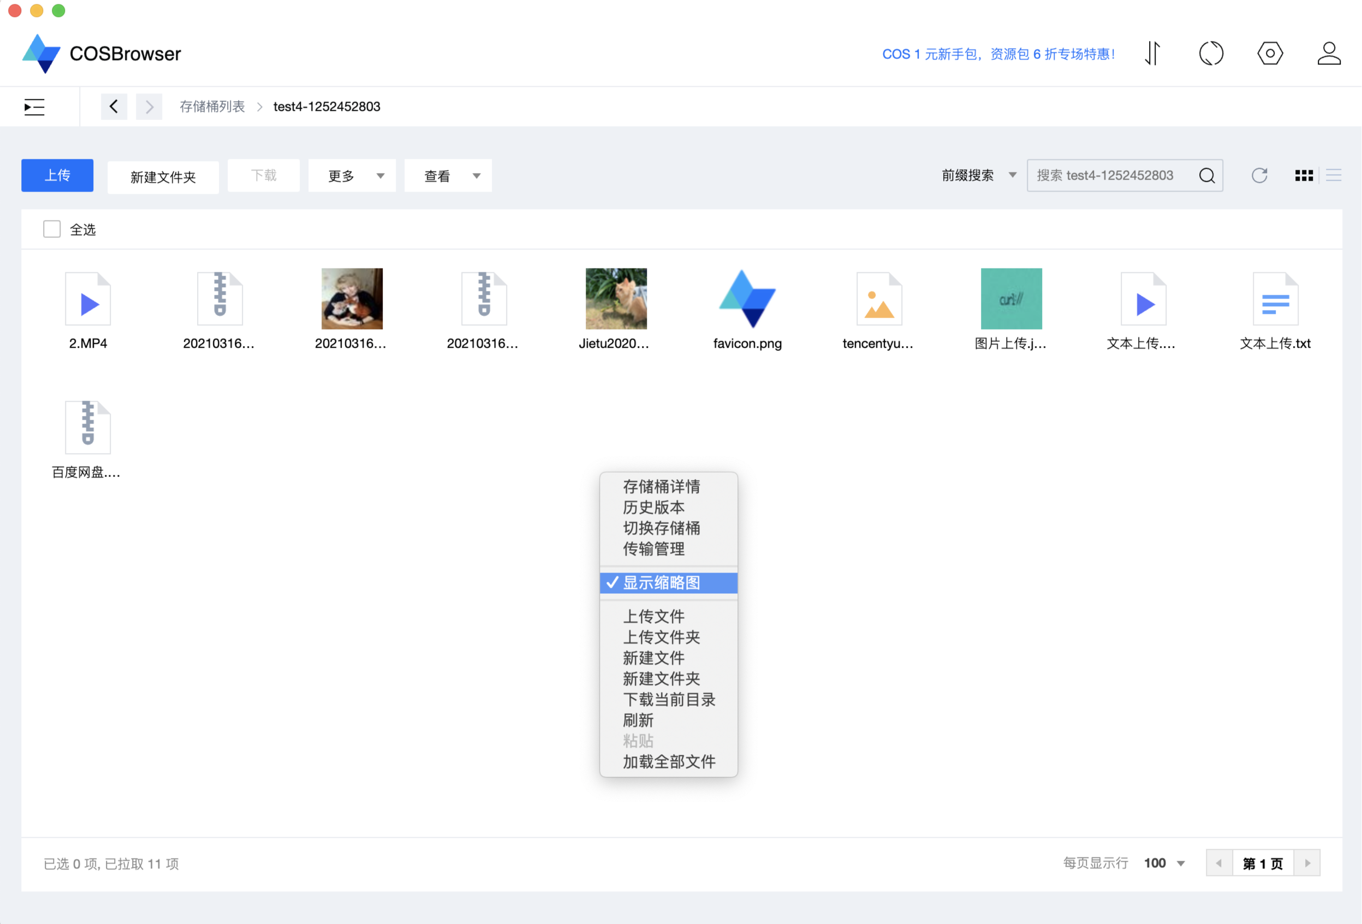Switch to list view icon
1362x924 pixels.
click(1334, 175)
